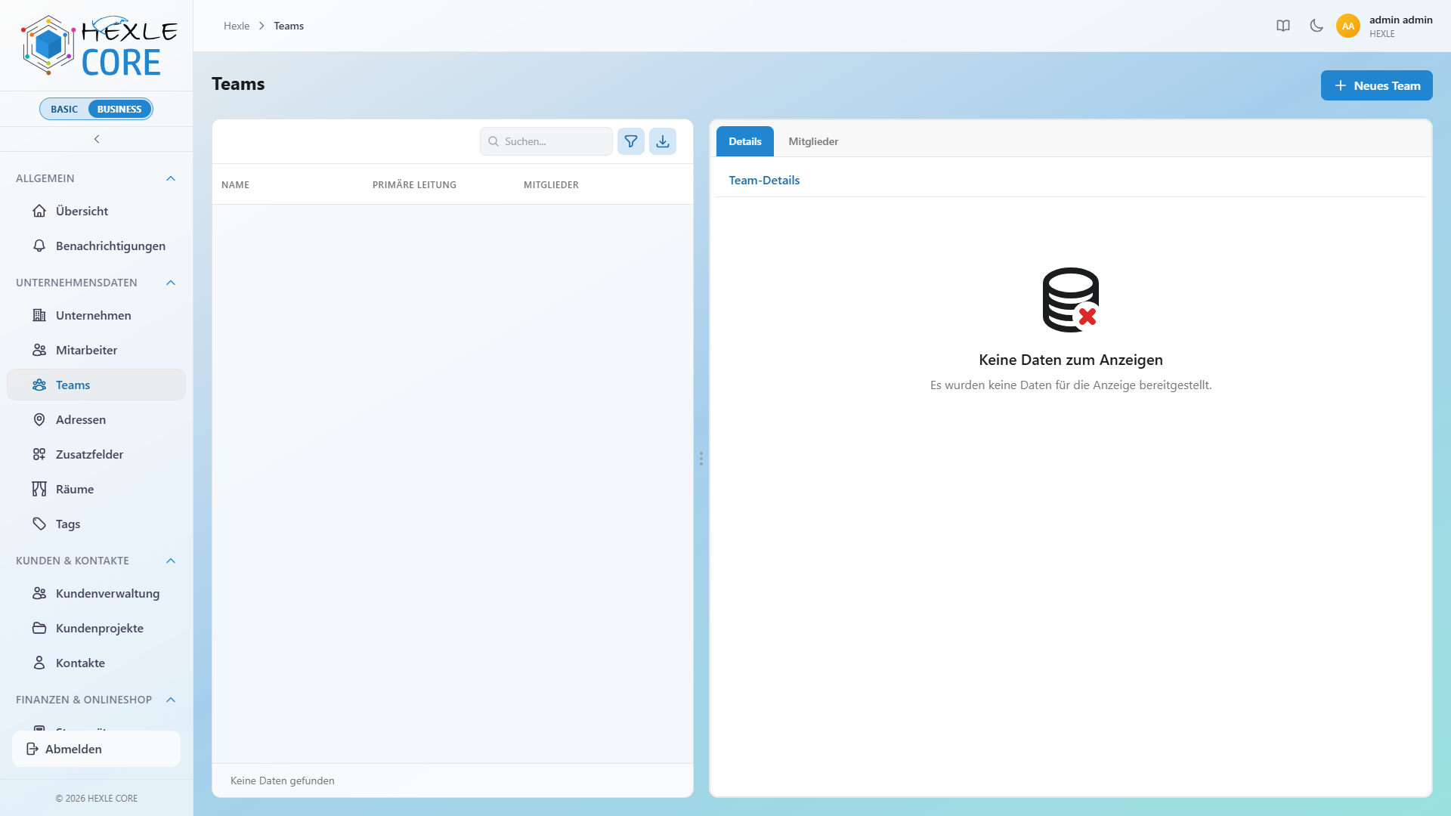
Task: Select the BUSINESS edition toggle
Action: pos(119,109)
